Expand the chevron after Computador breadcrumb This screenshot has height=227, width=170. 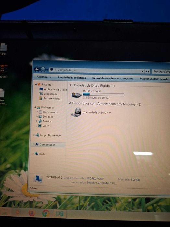click(75, 70)
